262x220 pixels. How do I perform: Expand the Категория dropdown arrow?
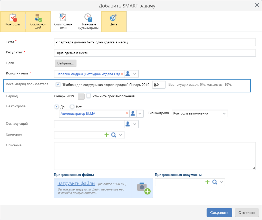click(121, 135)
